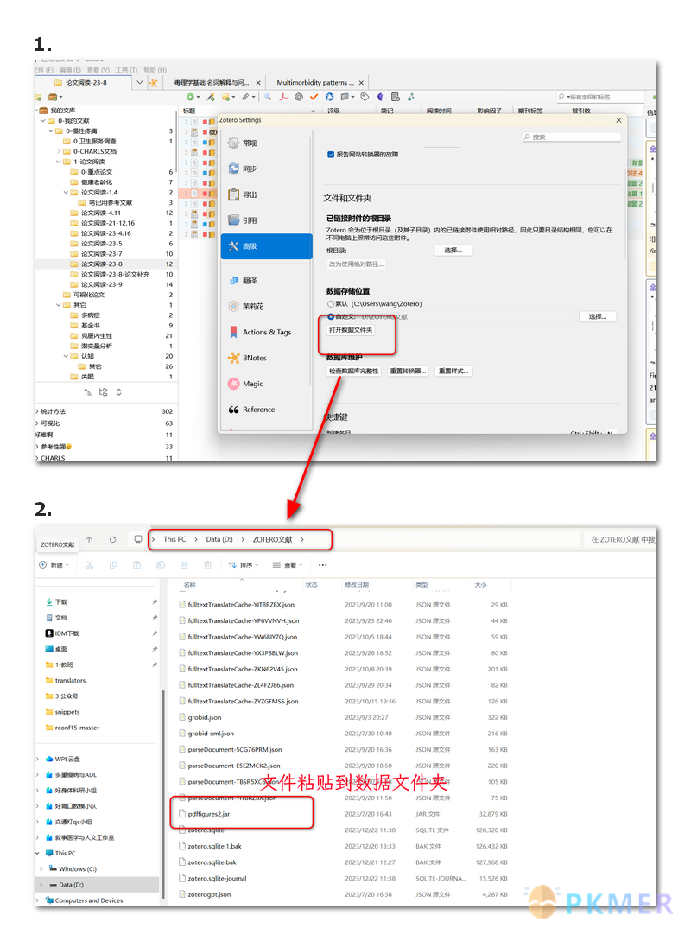Screen dimensions: 691x941
Task: Toggle 报告网站转换器的故障 checkbox
Action: pyautogui.click(x=331, y=155)
